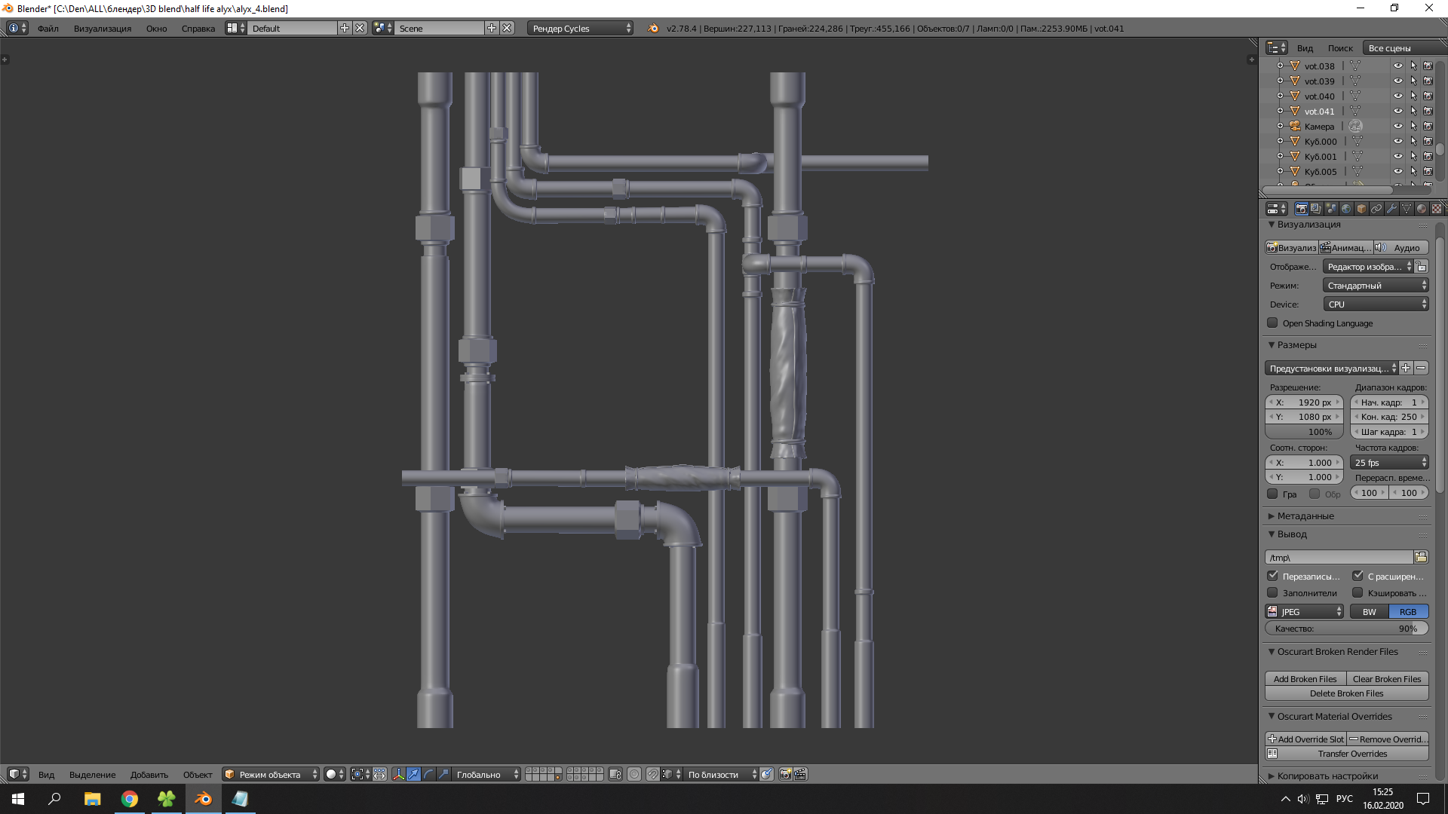Hide vot.041 using its eye icon
This screenshot has width=1448, height=814.
(1397, 111)
